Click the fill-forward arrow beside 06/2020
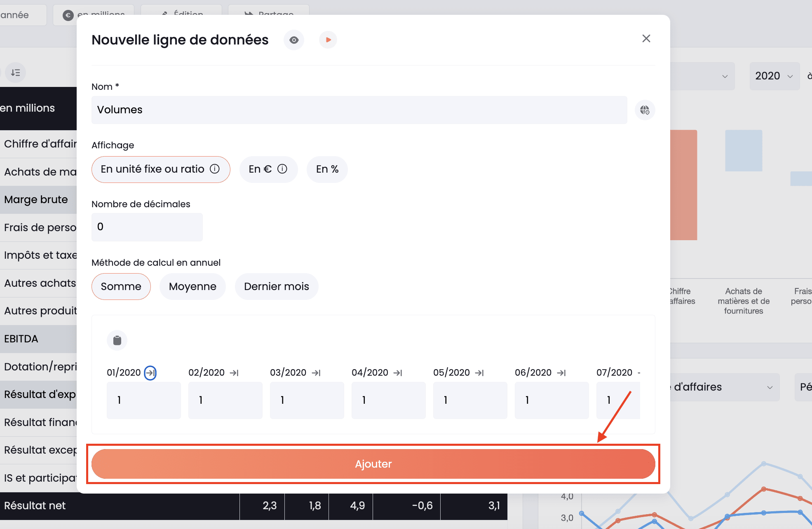The width and height of the screenshot is (812, 529). [x=561, y=373]
